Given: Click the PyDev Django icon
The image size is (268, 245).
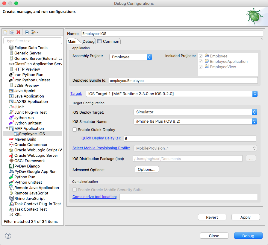Looking at the screenshot, I should [11, 166].
